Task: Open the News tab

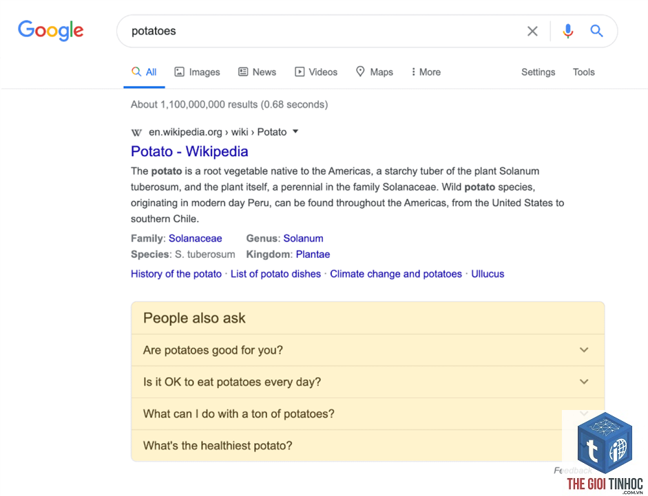Action: pos(257,72)
